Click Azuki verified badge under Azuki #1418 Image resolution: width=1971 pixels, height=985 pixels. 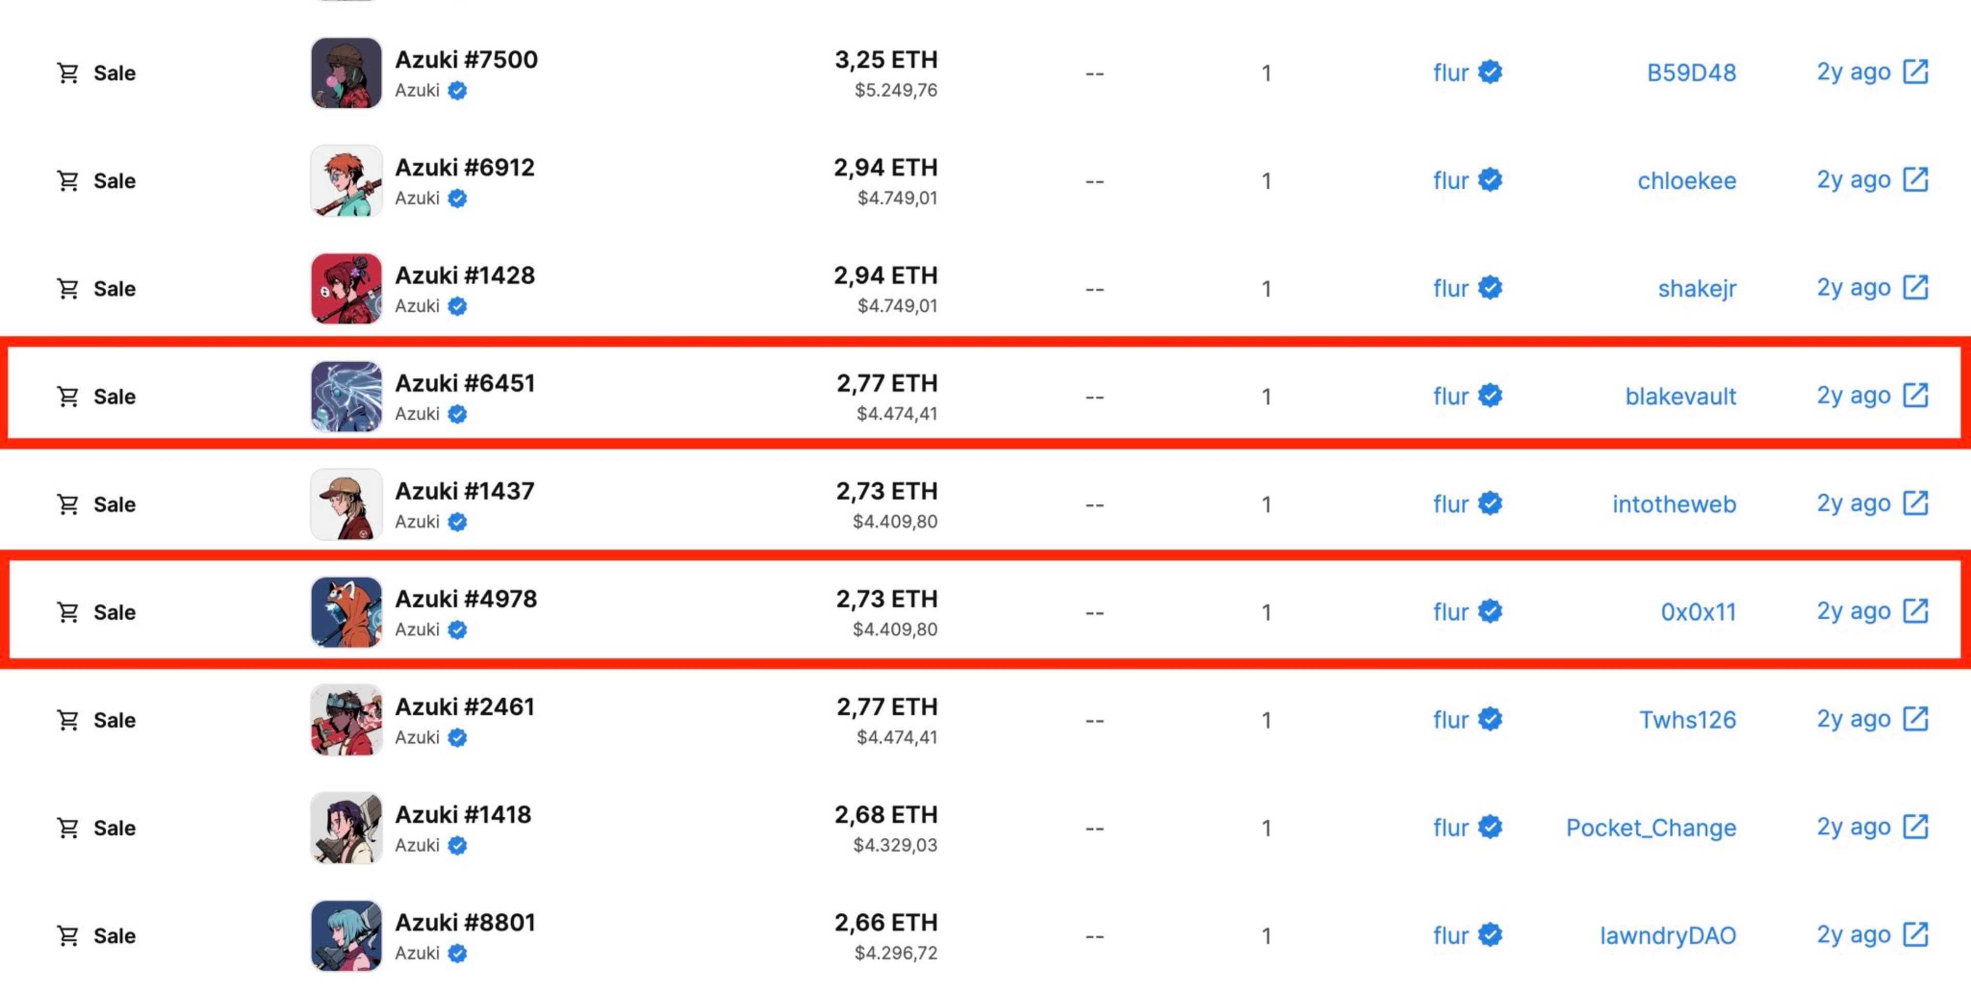(x=457, y=845)
